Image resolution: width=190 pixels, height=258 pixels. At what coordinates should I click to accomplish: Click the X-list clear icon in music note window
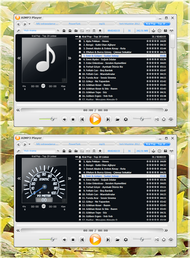click(x=88, y=30)
